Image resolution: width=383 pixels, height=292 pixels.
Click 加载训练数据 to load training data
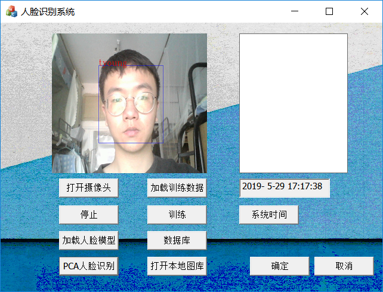click(x=177, y=188)
